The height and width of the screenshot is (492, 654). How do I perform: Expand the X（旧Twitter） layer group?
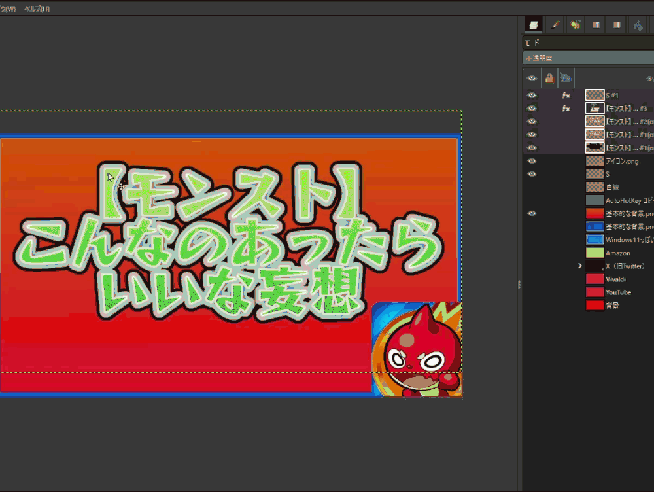click(x=579, y=266)
